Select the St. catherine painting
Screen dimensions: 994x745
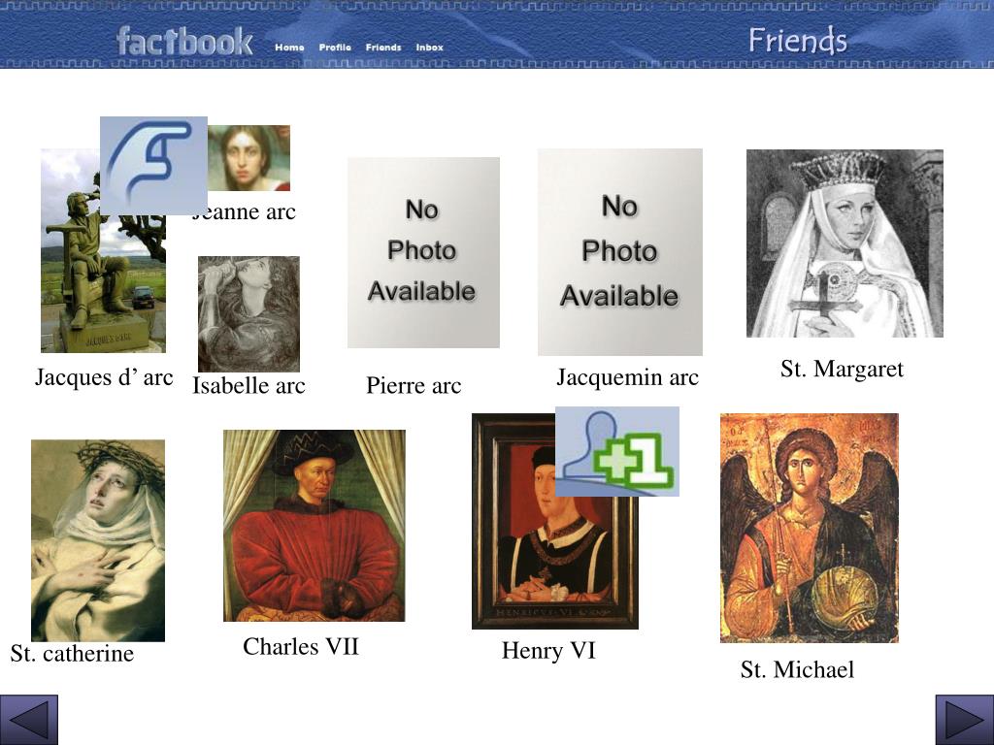coord(98,540)
